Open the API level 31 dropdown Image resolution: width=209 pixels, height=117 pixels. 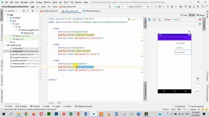tap(177, 19)
